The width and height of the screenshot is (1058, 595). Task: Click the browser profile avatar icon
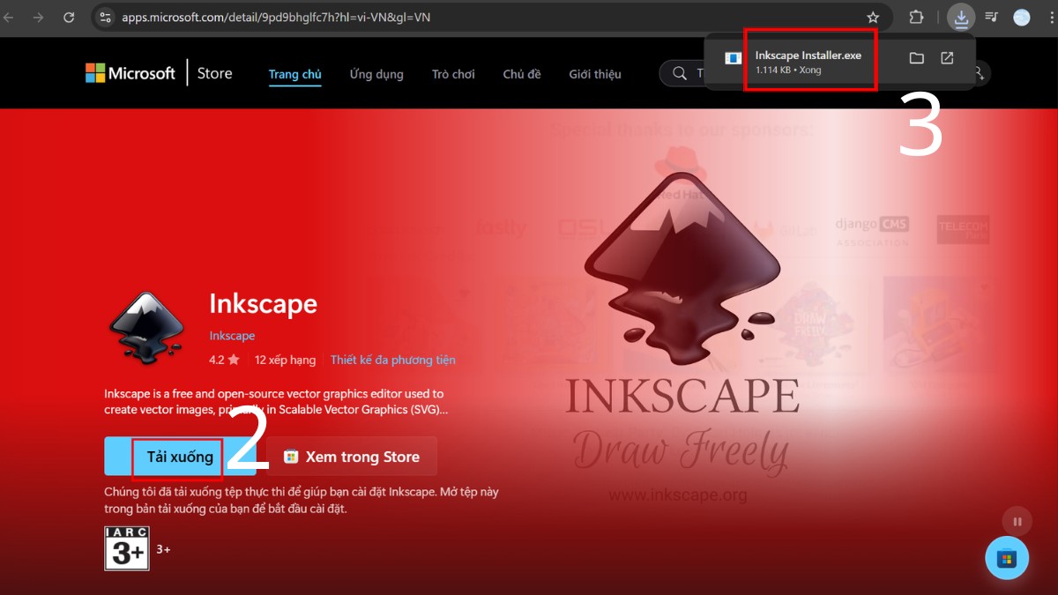(1020, 17)
